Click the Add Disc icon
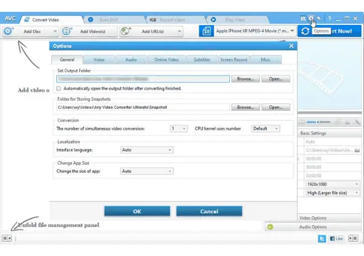 tap(9, 31)
